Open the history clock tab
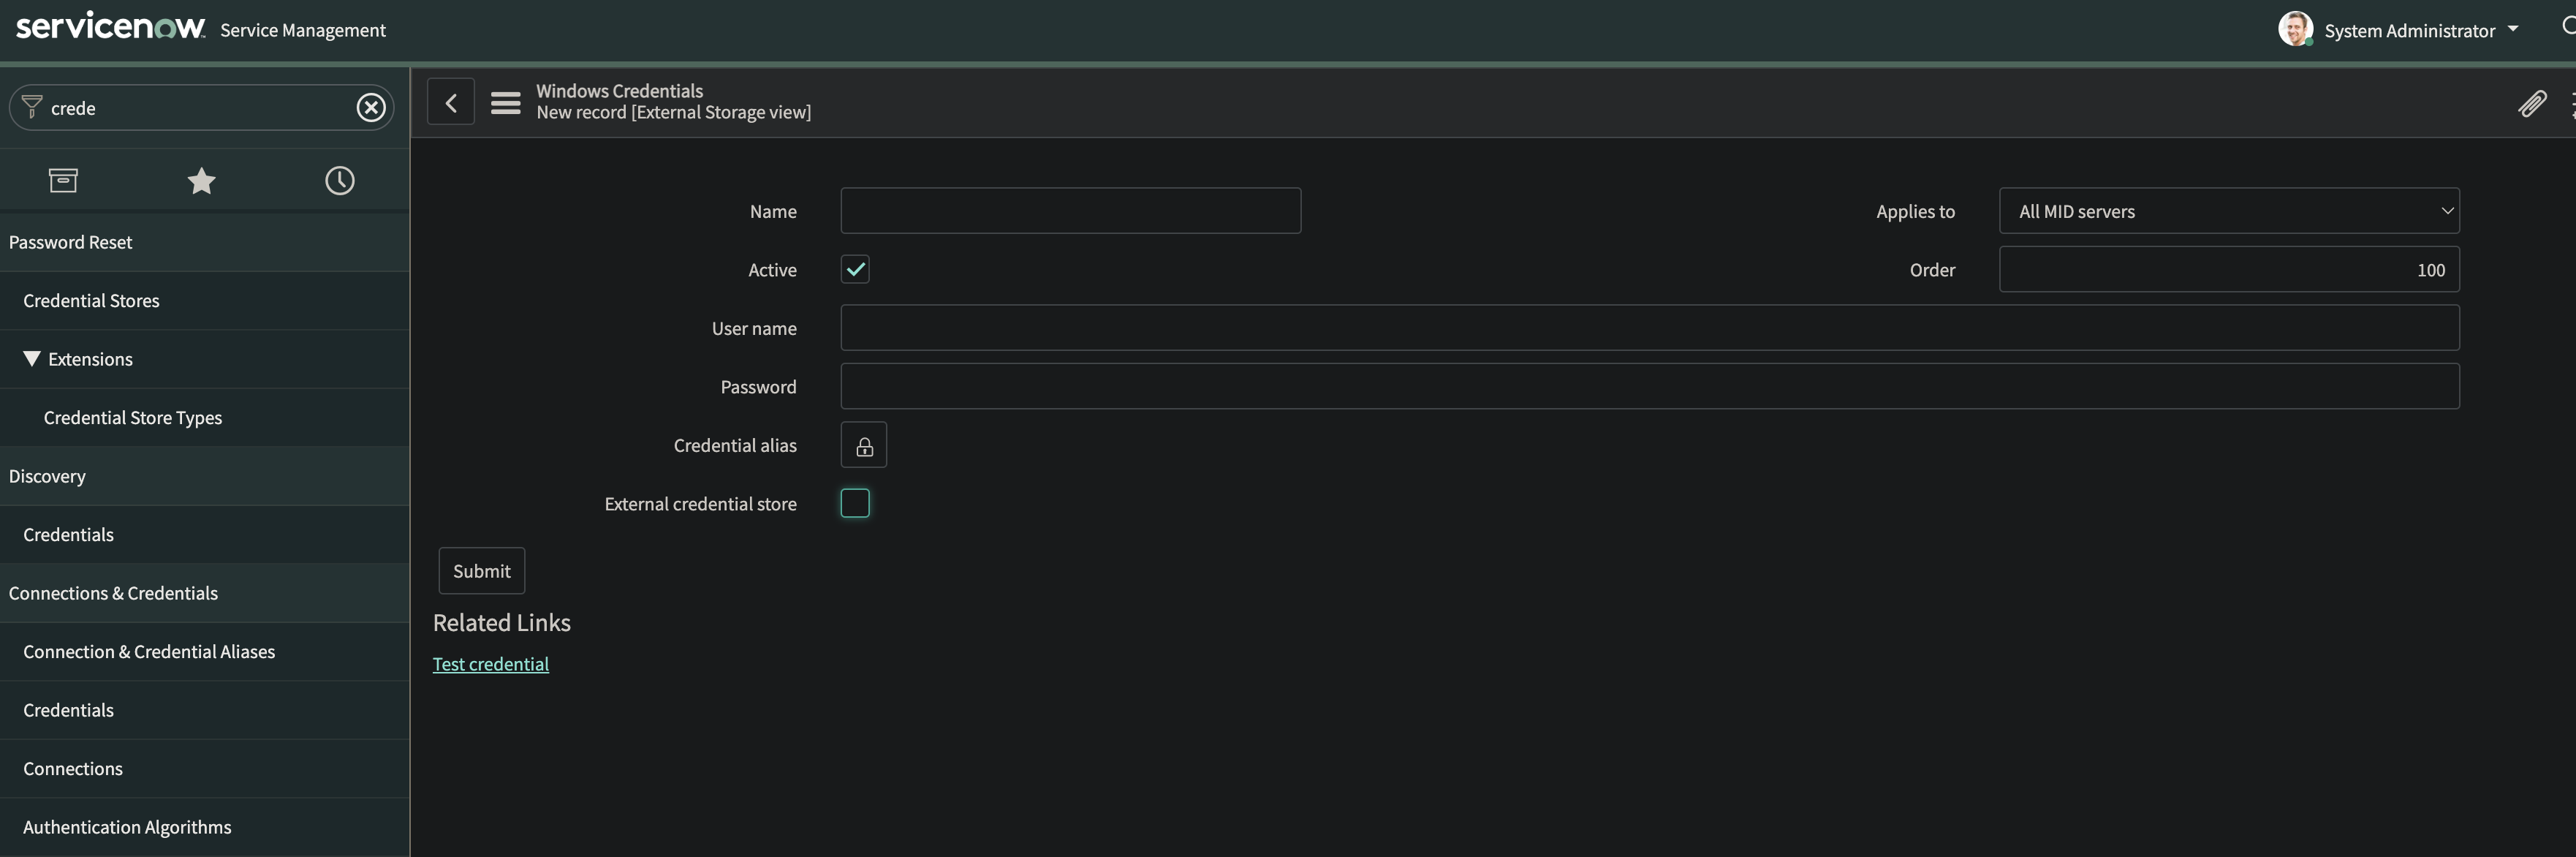The image size is (2576, 857). (339, 180)
